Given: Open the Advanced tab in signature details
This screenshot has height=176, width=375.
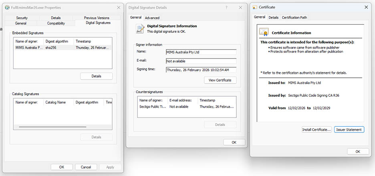Looking at the screenshot, I should pos(152,18).
